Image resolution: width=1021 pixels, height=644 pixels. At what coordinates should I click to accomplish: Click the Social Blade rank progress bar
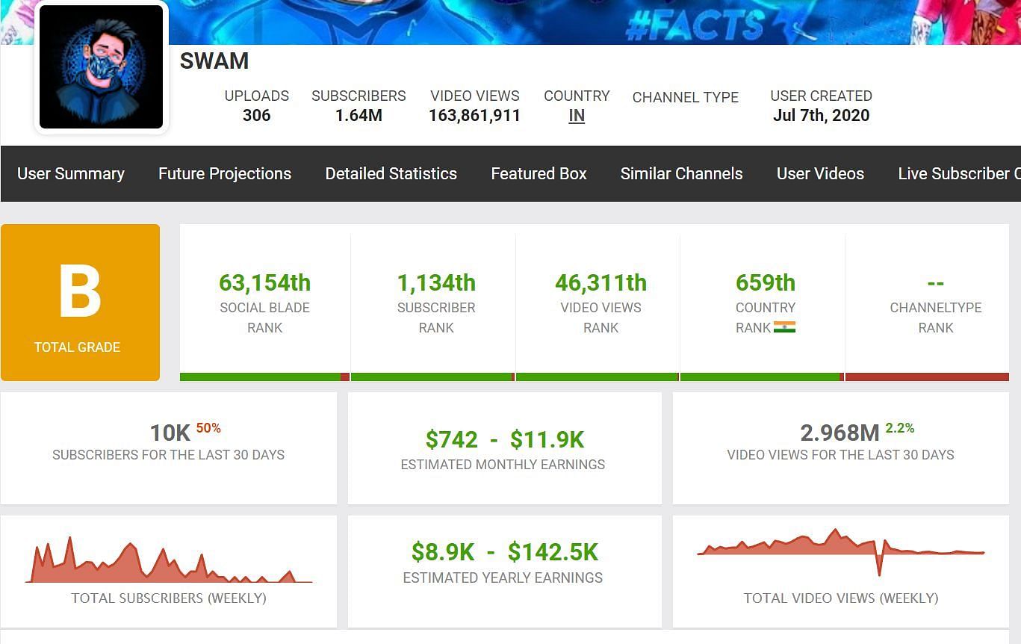point(264,377)
